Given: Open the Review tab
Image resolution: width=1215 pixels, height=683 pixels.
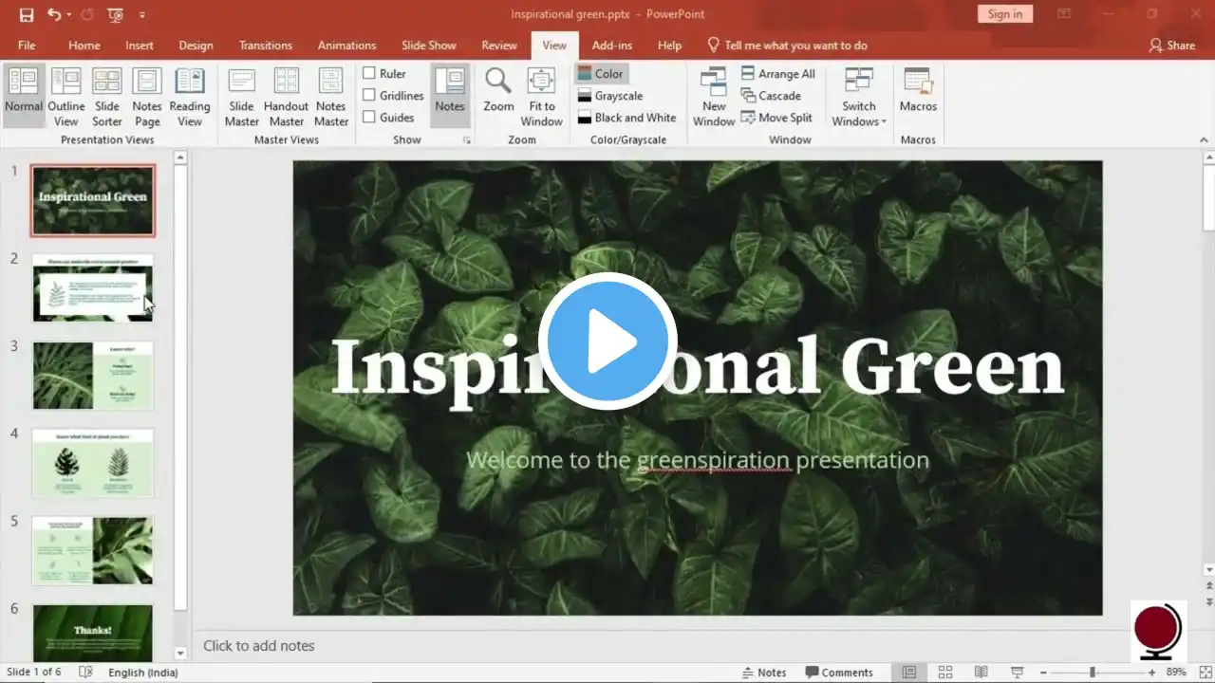Looking at the screenshot, I should [499, 45].
